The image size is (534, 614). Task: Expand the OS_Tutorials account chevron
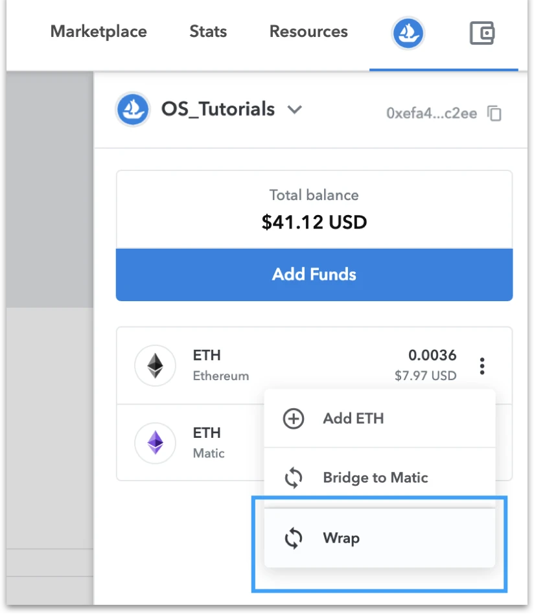[x=295, y=109]
